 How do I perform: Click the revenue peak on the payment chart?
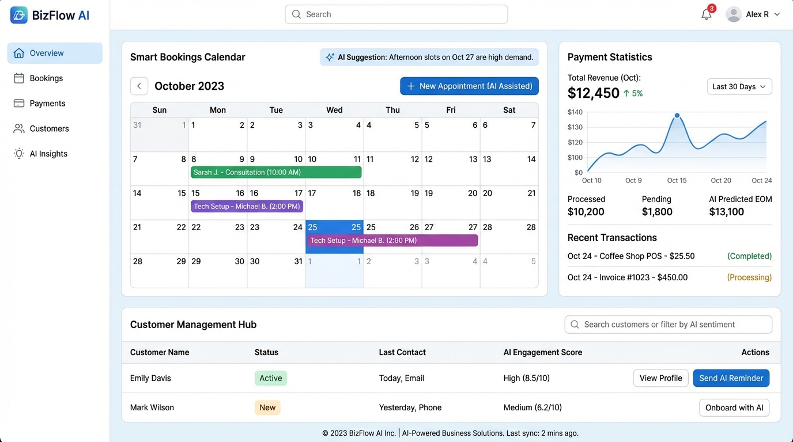[678, 115]
